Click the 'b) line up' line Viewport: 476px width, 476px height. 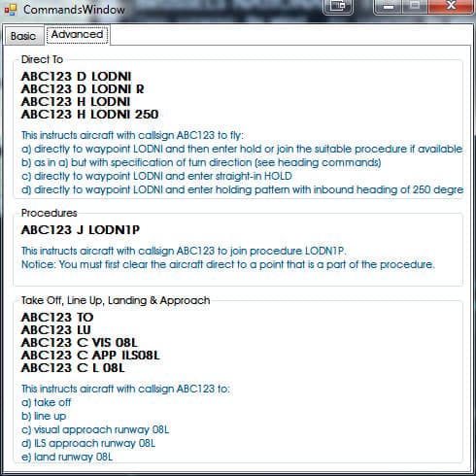coord(44,416)
